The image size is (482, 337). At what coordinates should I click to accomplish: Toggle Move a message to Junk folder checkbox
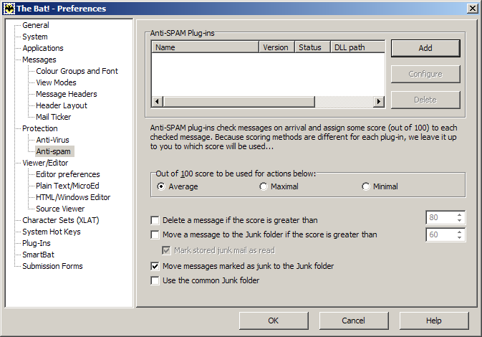click(155, 234)
